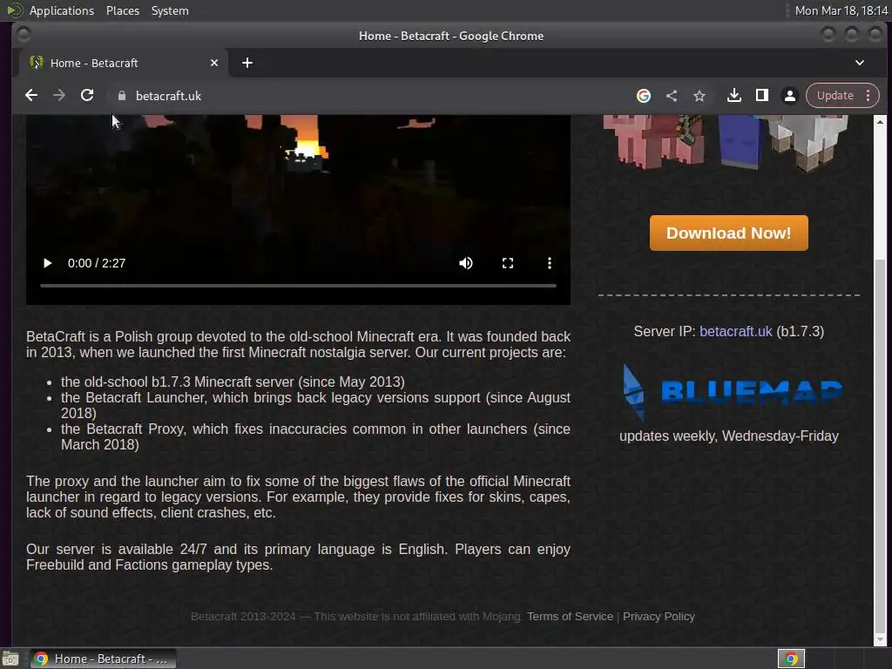Viewport: 892px width, 669px height.
Task: Open the Applications menu
Action: click(x=62, y=10)
